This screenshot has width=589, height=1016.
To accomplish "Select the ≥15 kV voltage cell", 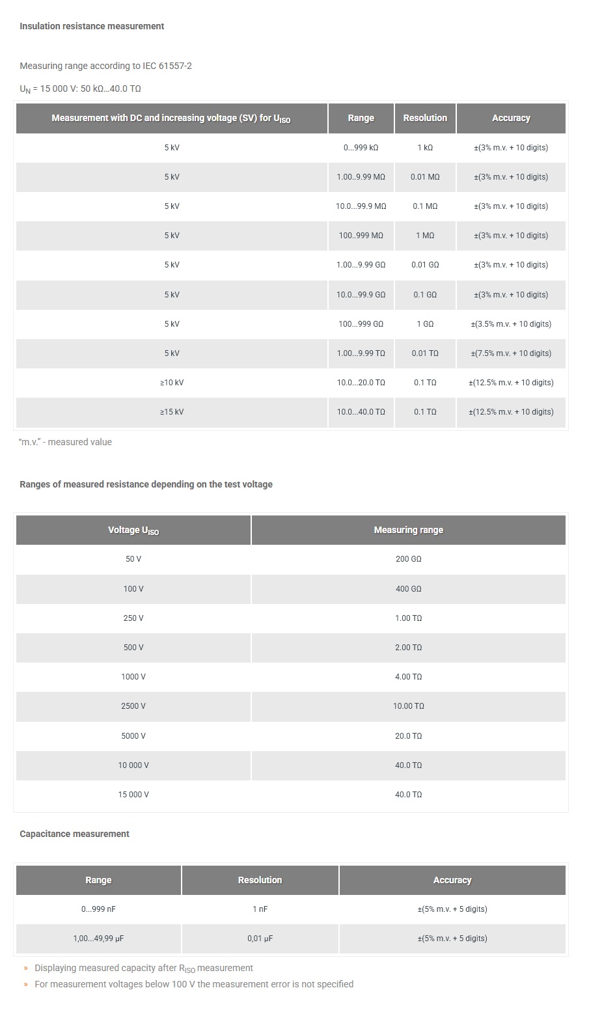I will 172,412.
